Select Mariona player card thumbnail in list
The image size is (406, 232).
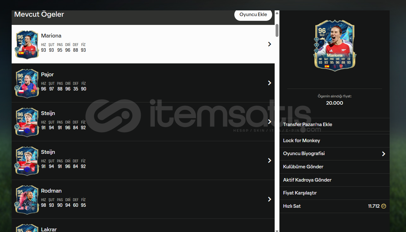point(27,44)
